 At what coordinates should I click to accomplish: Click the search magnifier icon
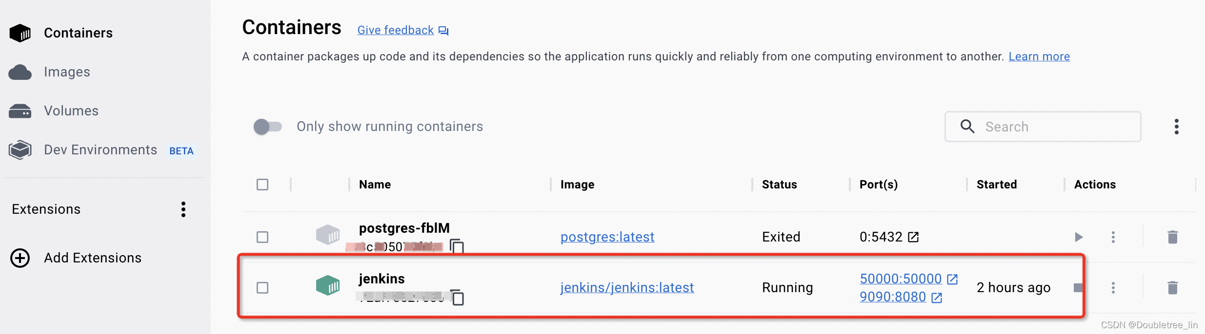point(967,127)
